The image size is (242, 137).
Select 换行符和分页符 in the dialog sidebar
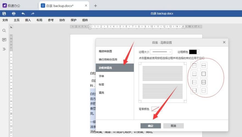coord(115,59)
